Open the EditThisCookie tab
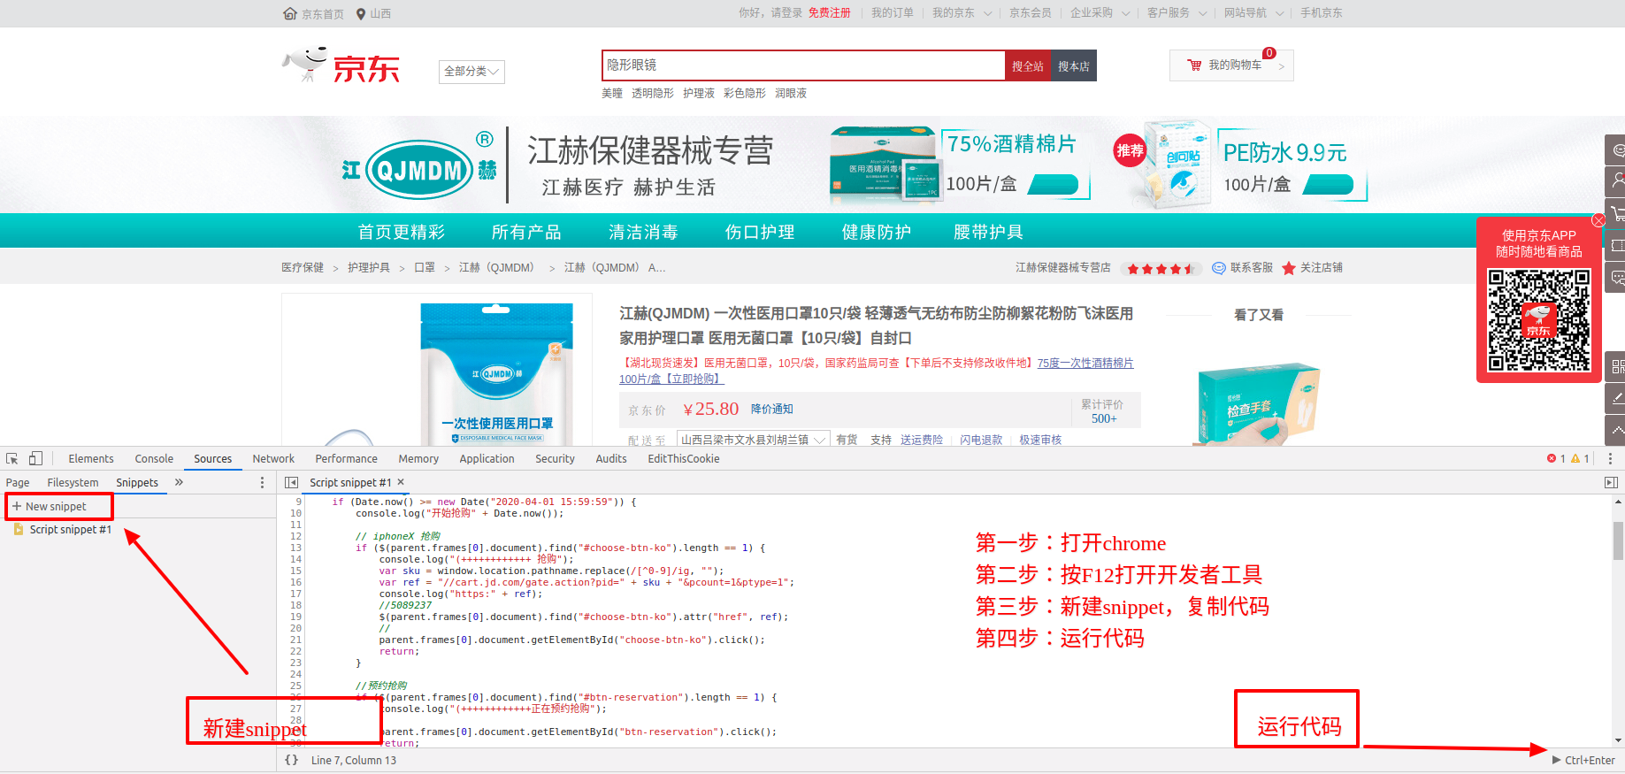 [684, 458]
